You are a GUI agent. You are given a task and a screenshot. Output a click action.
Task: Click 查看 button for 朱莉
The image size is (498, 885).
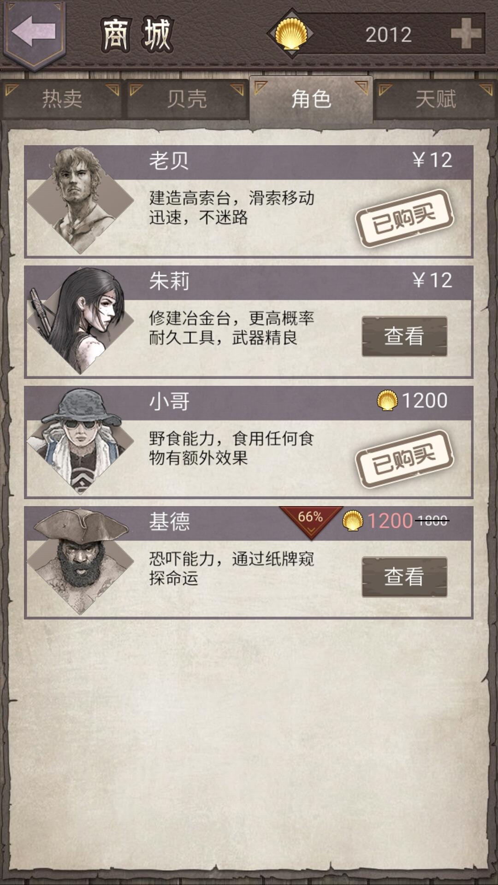(x=404, y=336)
